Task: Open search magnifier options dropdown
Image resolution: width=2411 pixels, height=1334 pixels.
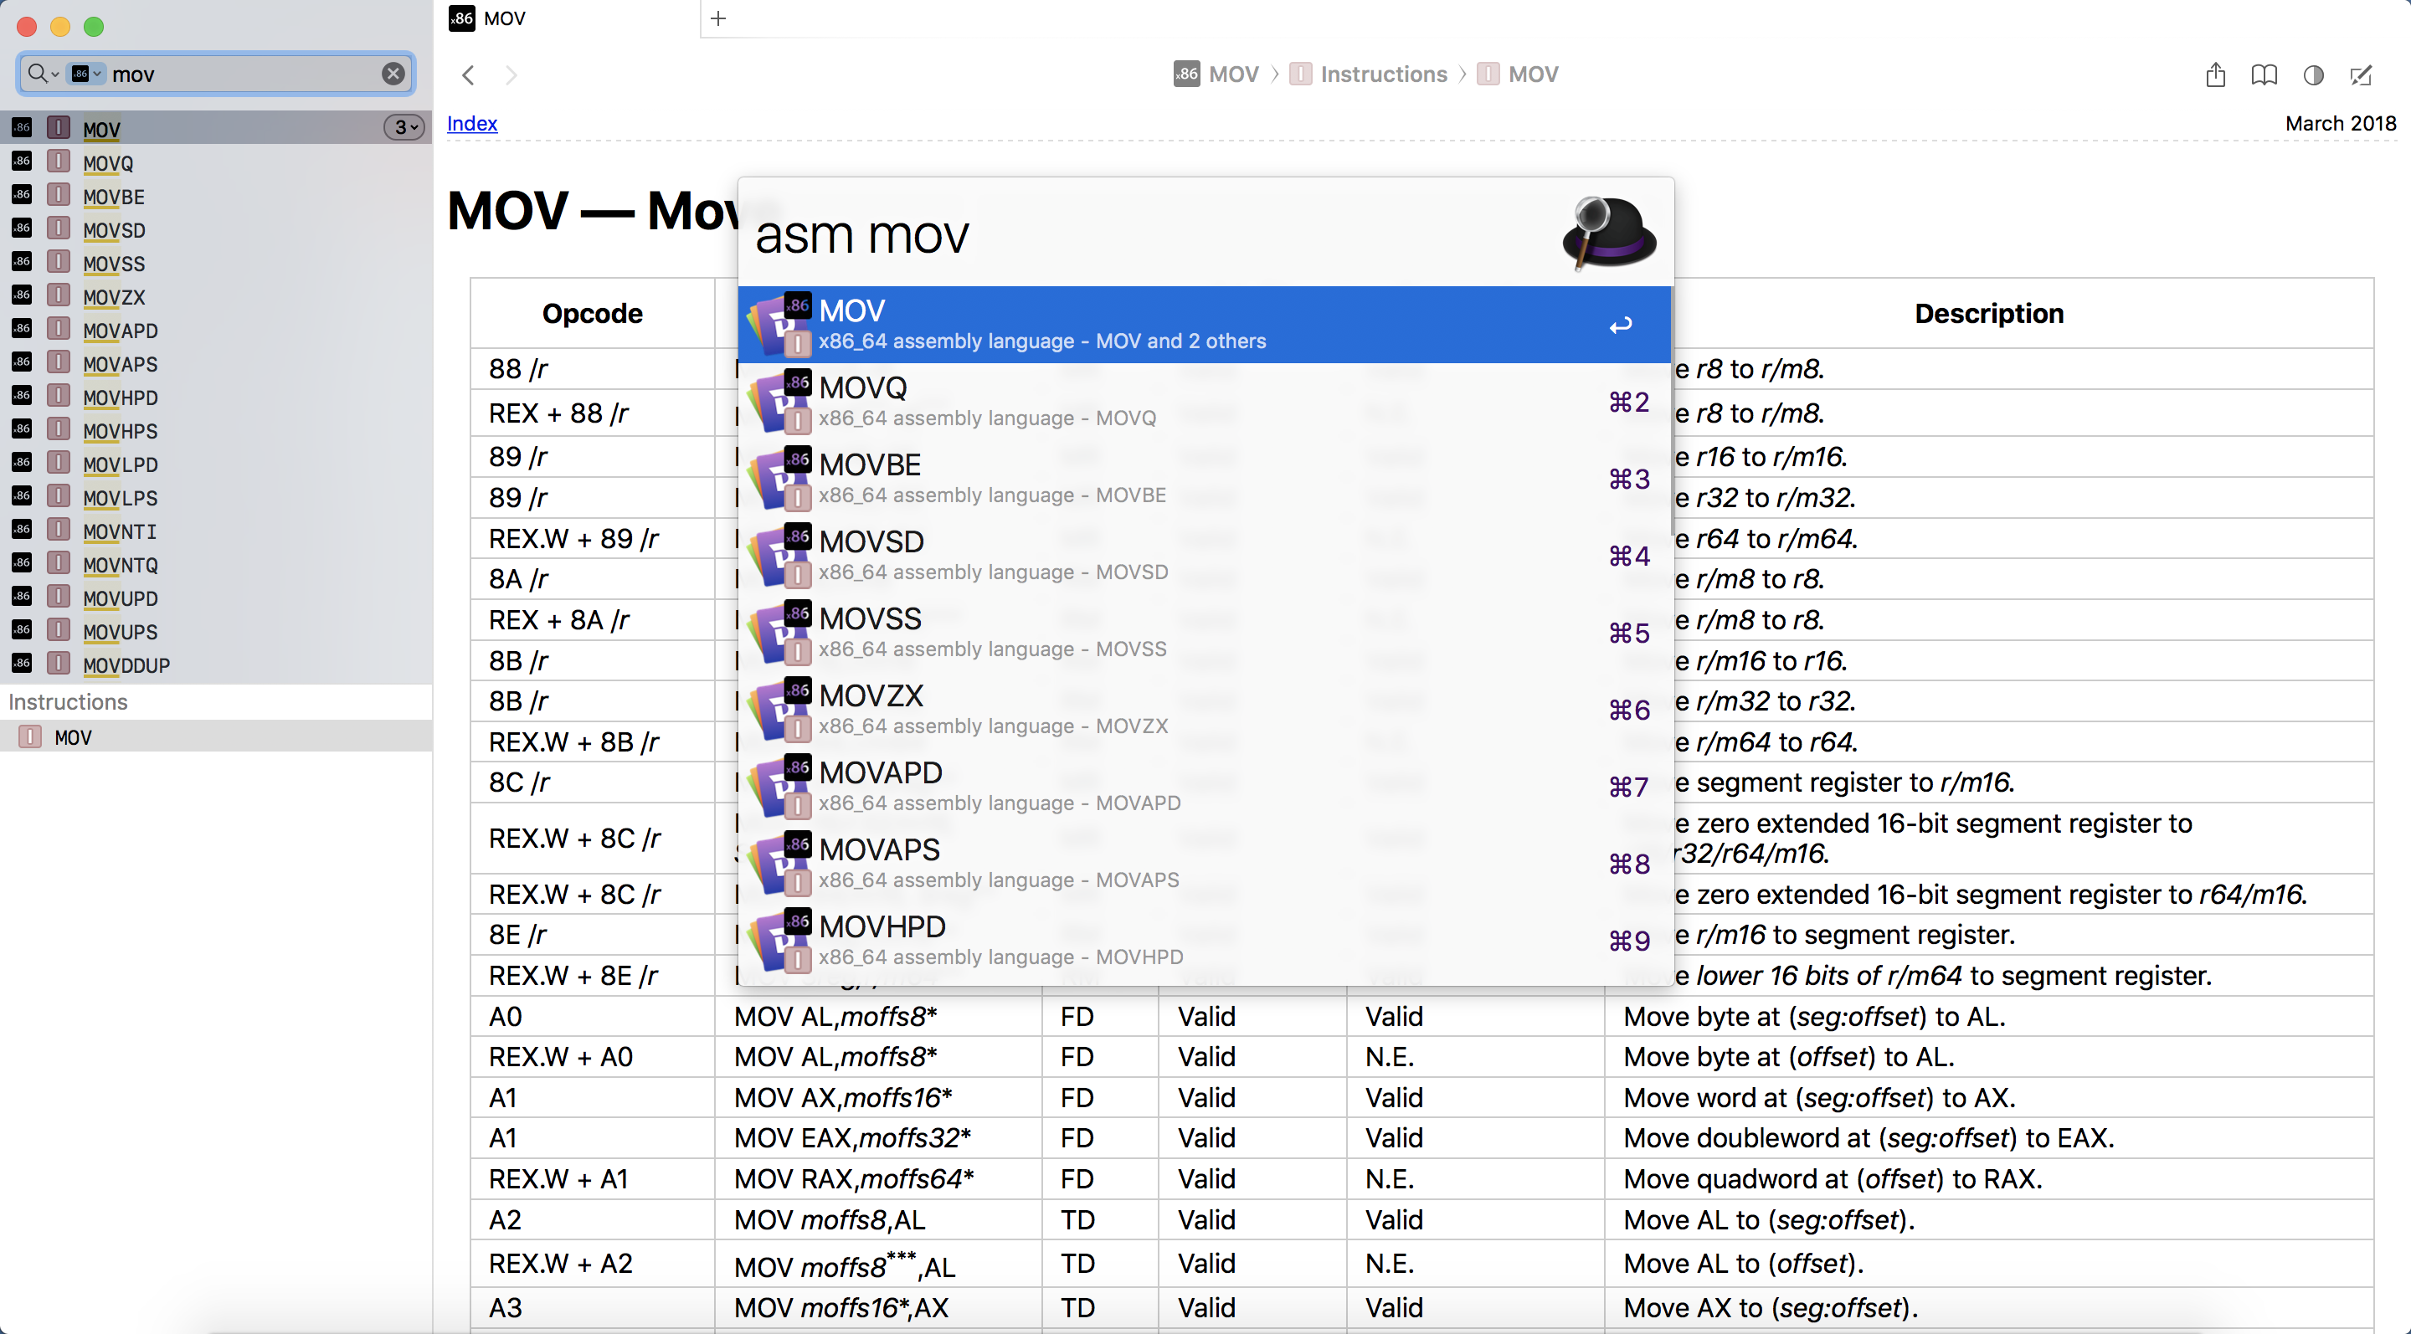Action: pyautogui.click(x=42, y=74)
